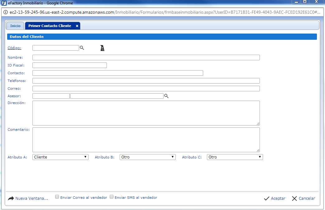
Task: Enable Enviar Correo al vendedor checkbox
Action: (x=57, y=197)
